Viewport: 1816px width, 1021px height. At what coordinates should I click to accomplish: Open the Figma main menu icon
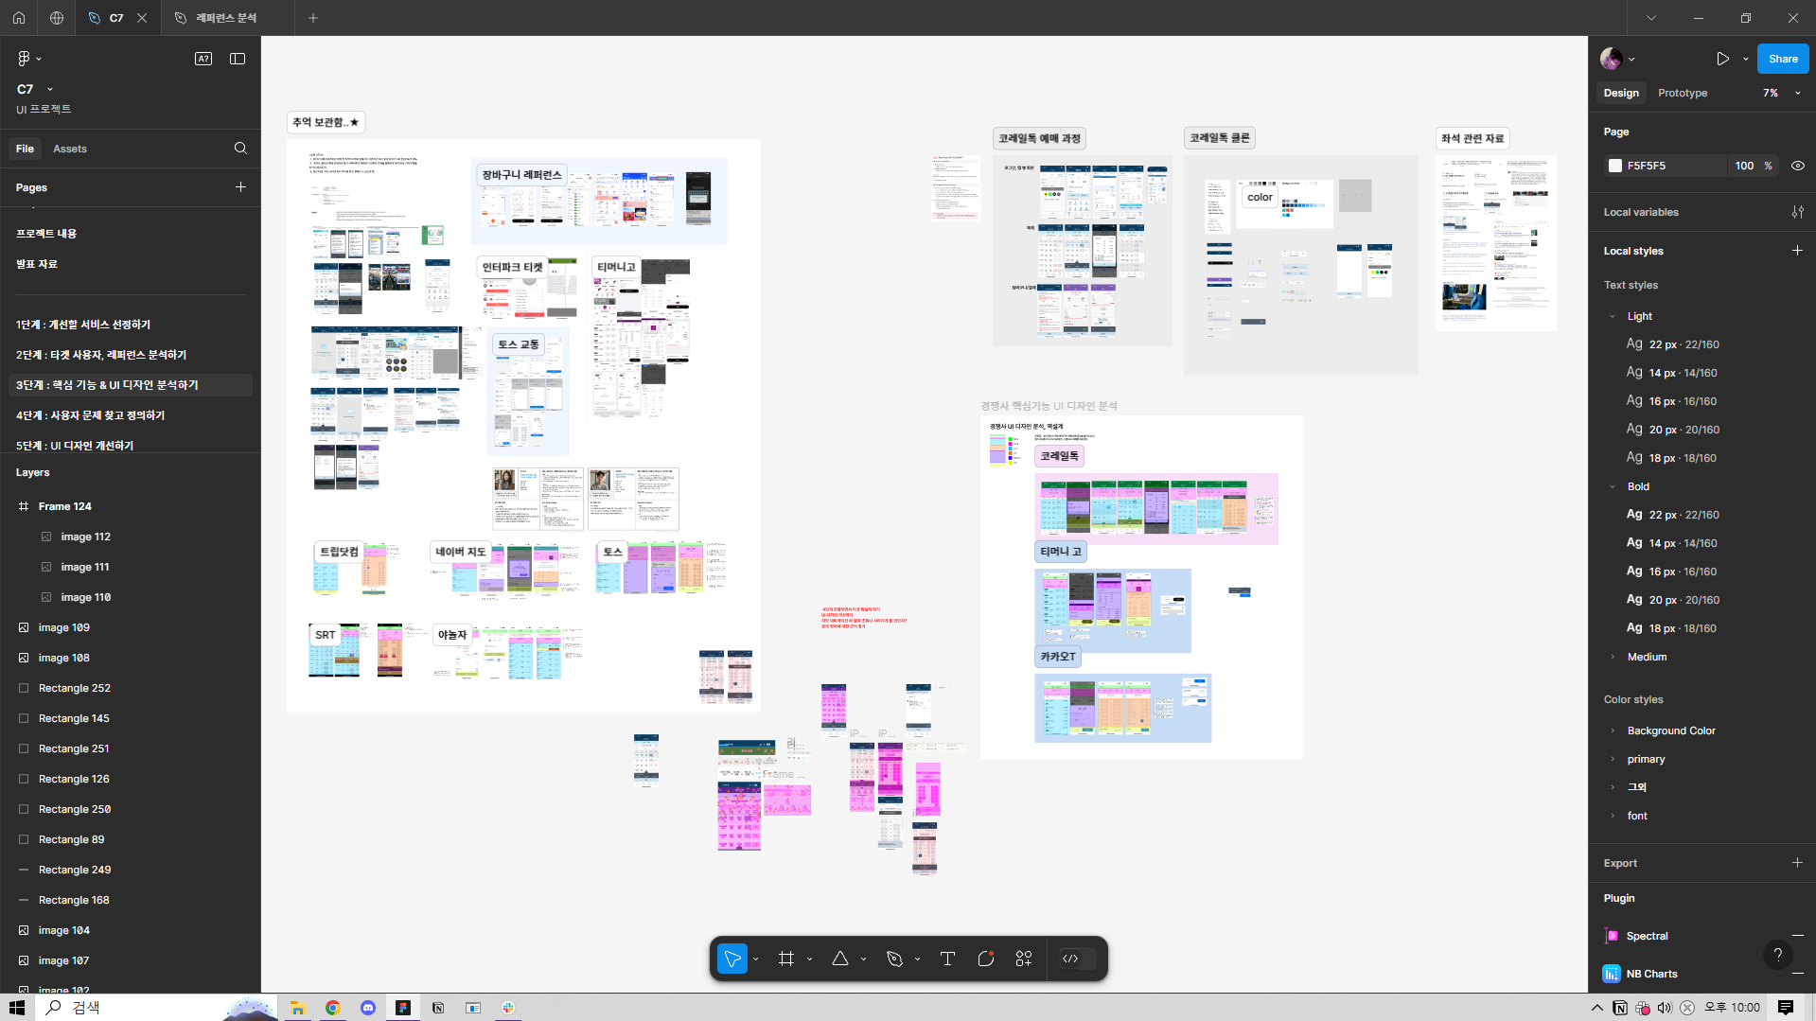(25, 59)
